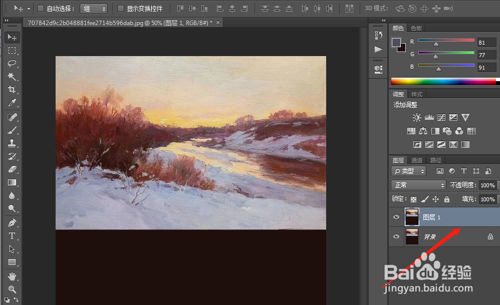Select the Rectangle shape tool
Image resolution: width=500 pixels, height=305 pixels.
click(x=12, y=262)
